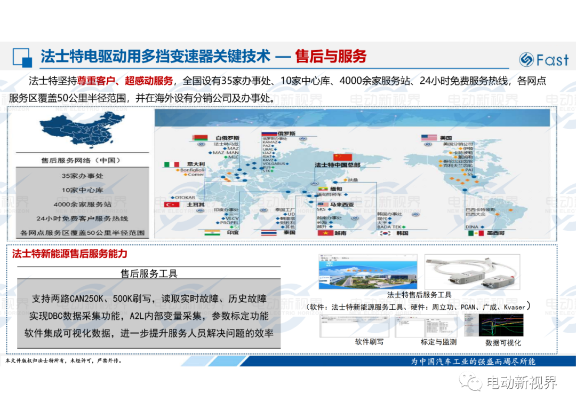Click the 数据可视化 caption
Screen dimensions: 576x408
coord(503,343)
